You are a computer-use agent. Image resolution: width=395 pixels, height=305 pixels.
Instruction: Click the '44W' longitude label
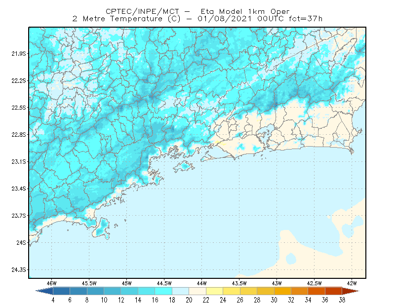(x=202, y=283)
